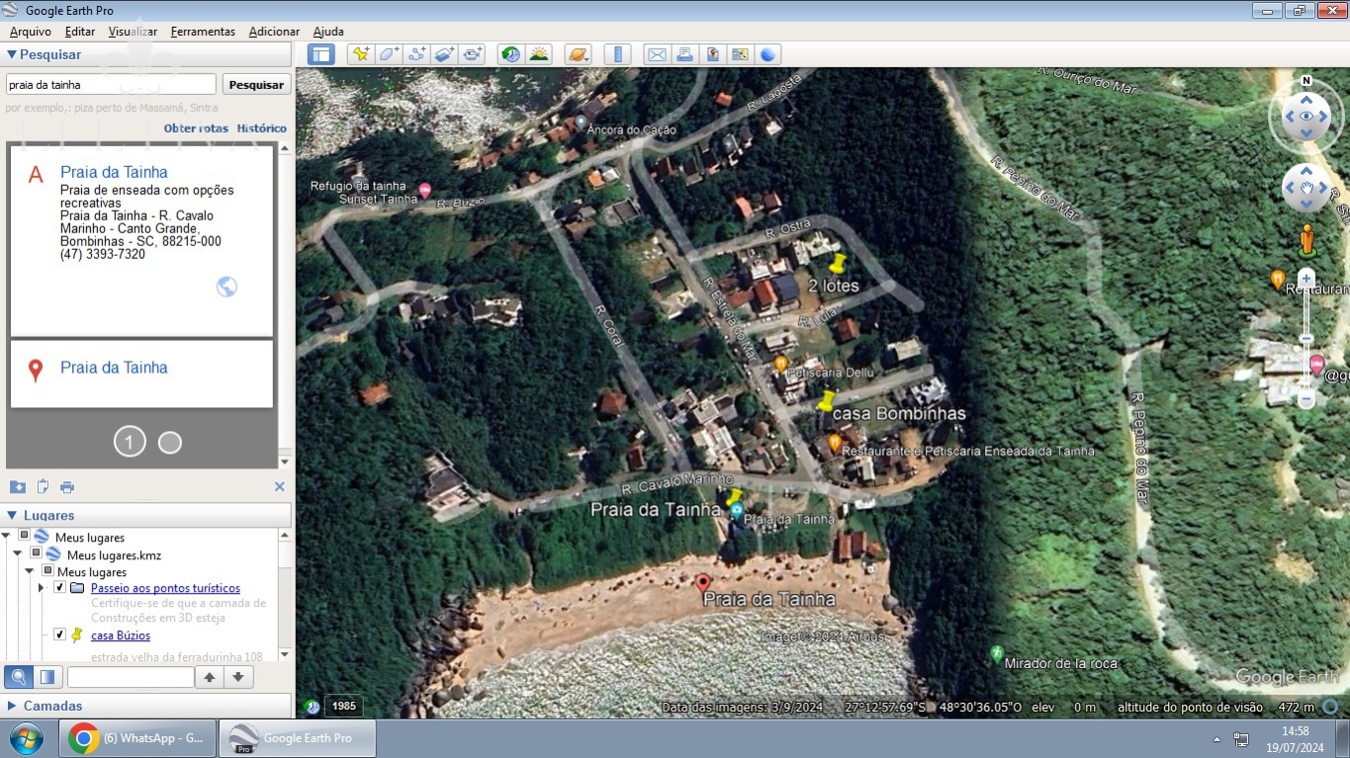Clear search results with the X icon
Screen dimensions: 1350x758
pyautogui.click(x=279, y=486)
